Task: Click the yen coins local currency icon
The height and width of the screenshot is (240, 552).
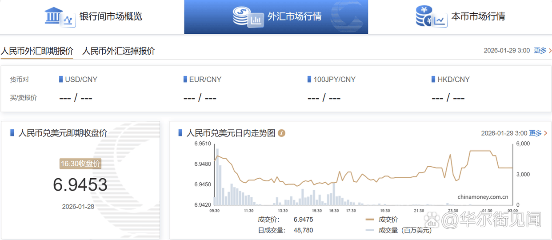Action: click(431, 17)
